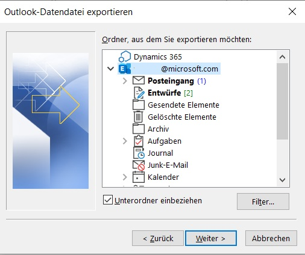Select Gesendete Elemente folder
Screen dimensions: 305x255
(x=183, y=105)
